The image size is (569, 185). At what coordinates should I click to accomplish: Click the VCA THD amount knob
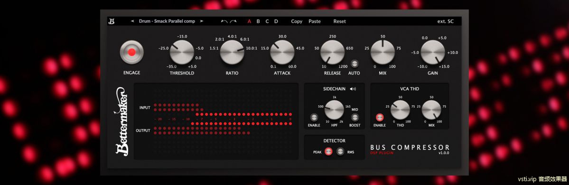(400, 110)
